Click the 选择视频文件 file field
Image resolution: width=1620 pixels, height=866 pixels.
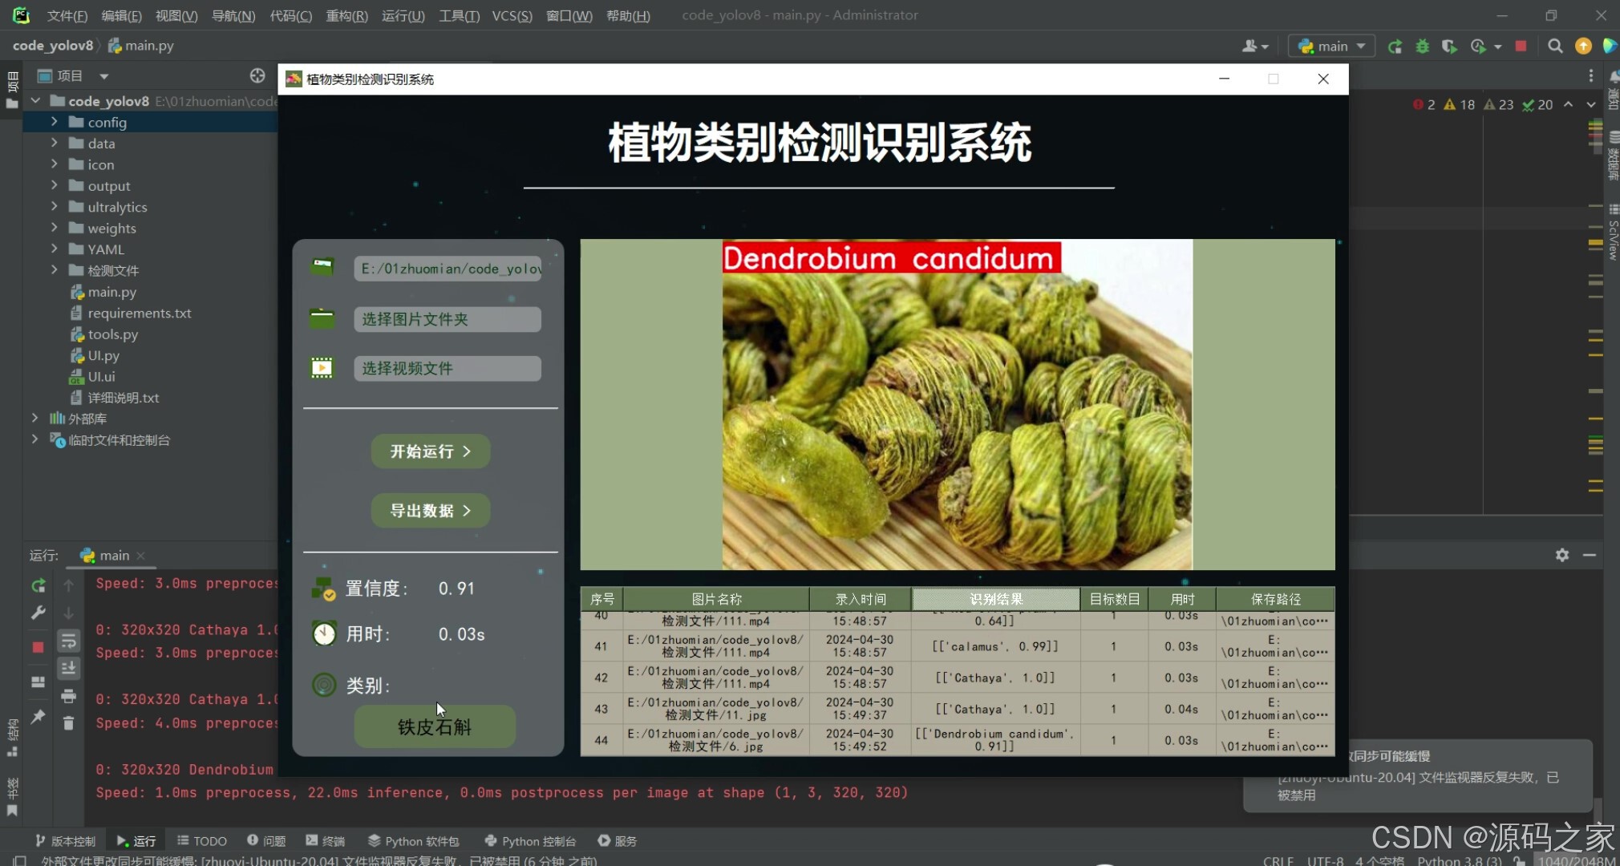pyautogui.click(x=447, y=368)
